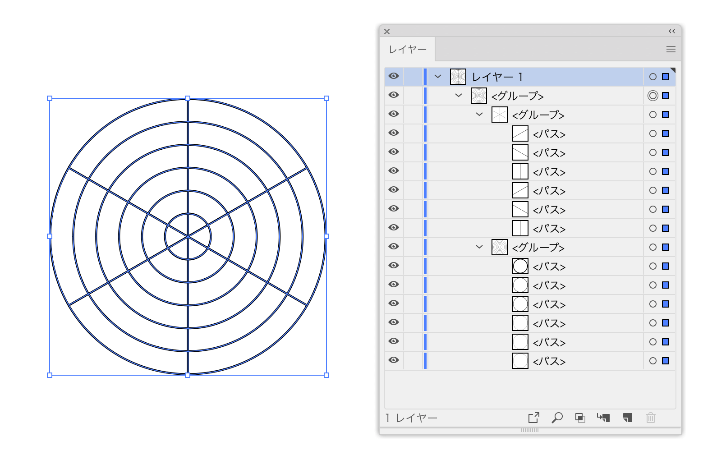Collapse the outermost <グループ> chevron
Screen dimensions: 726x469
coord(459,96)
